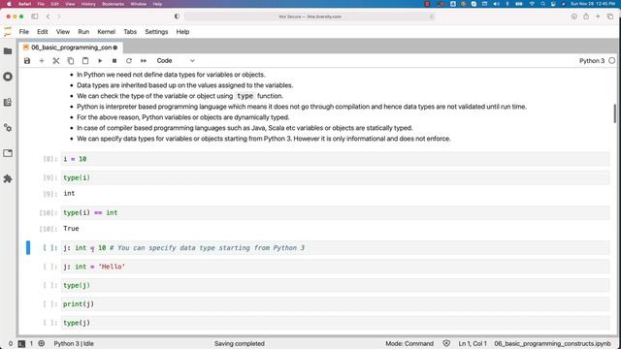The height and width of the screenshot is (349, 621).
Task: Click the notebook vertical scrollbar
Action: click(614, 113)
